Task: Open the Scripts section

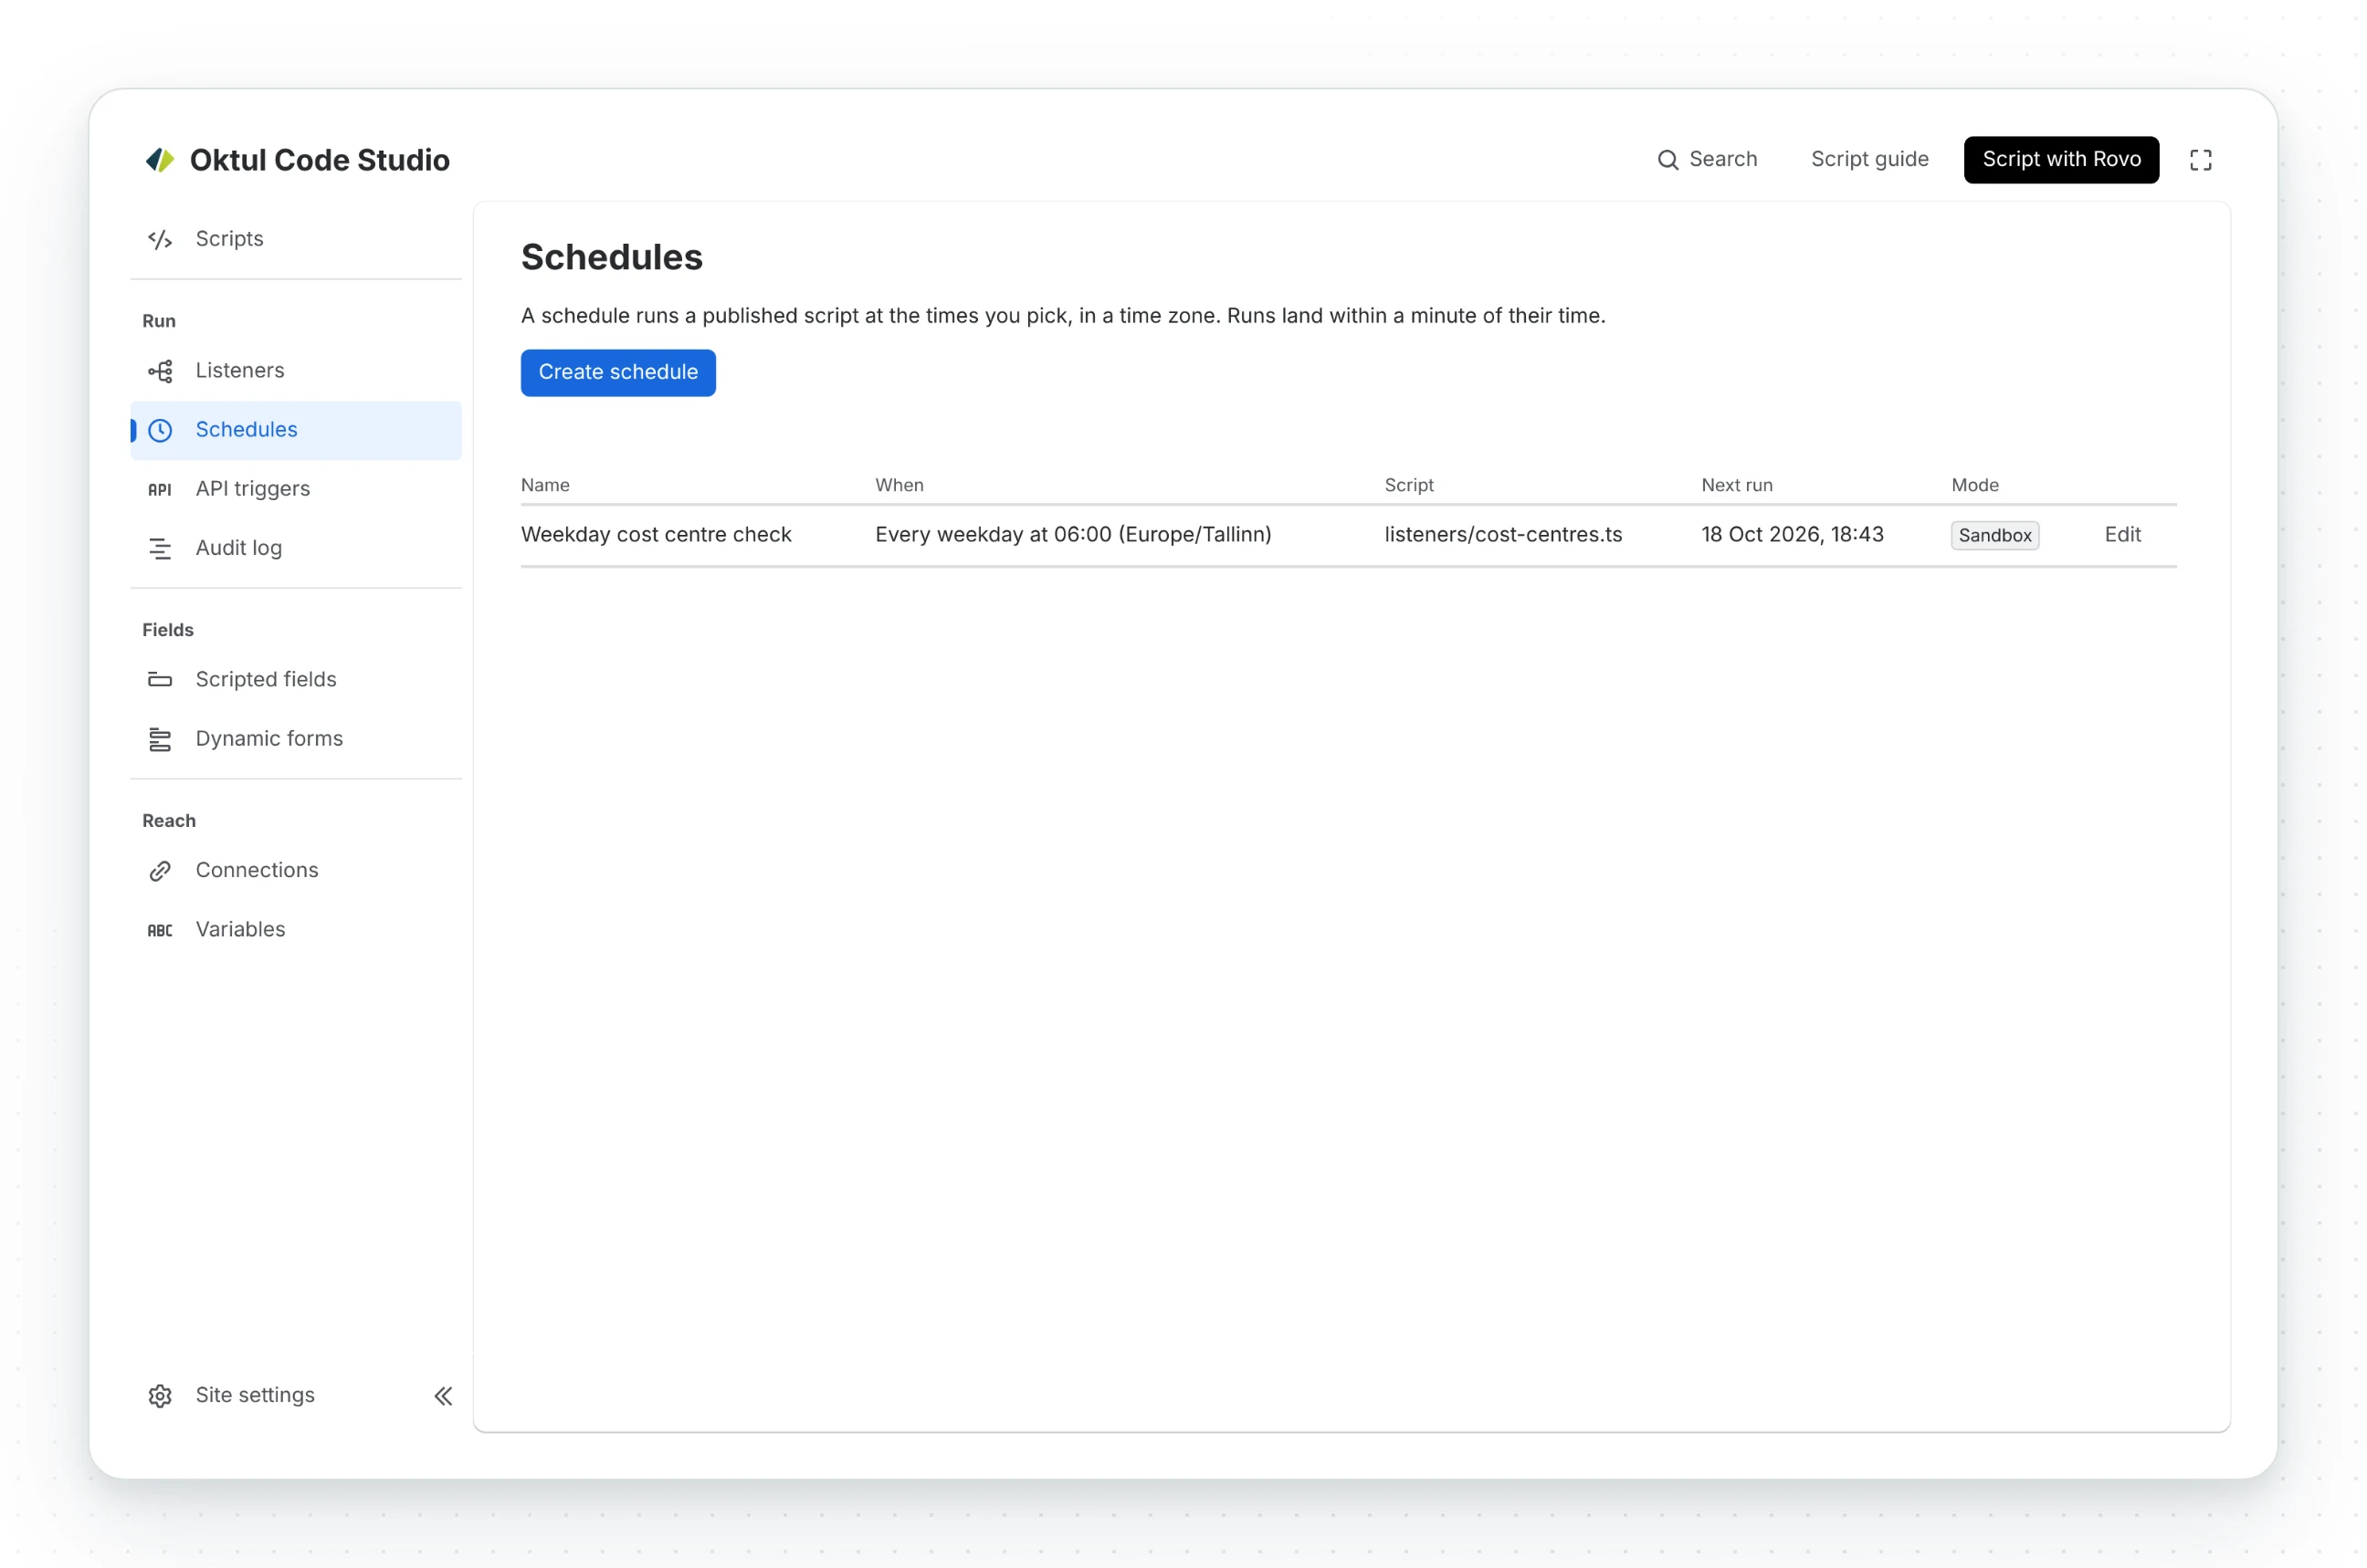Action: click(296, 239)
